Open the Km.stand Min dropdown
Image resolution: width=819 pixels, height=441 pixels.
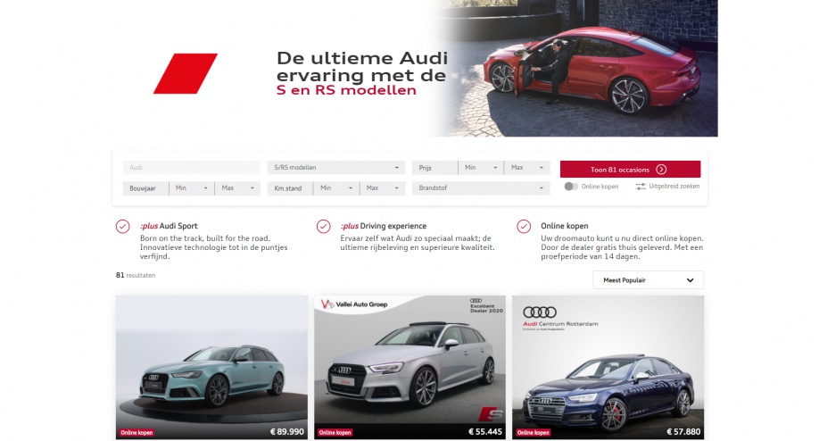(335, 188)
